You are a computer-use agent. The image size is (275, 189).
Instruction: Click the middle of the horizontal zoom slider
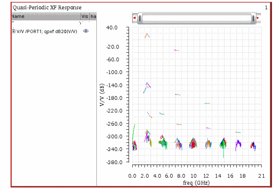(196, 18)
